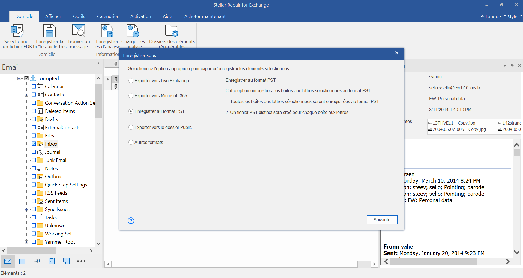Click the Outbox folder icon
Screen dimensions: 523x278
point(40,176)
